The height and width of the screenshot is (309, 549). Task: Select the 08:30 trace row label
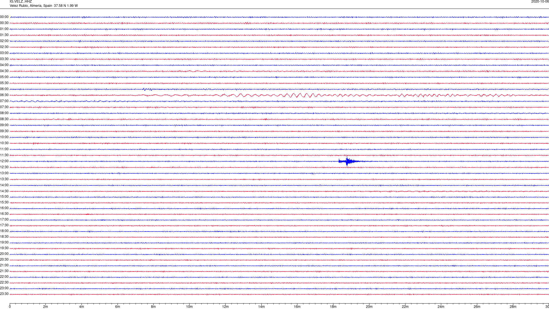coord(4,119)
